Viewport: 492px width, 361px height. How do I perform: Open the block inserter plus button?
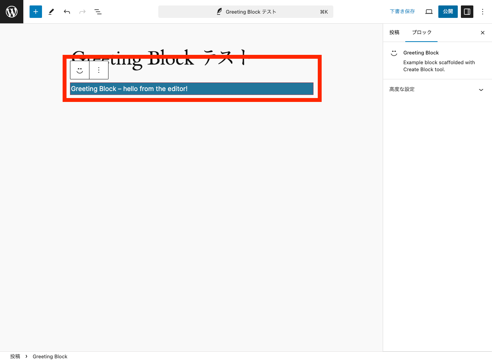36,12
